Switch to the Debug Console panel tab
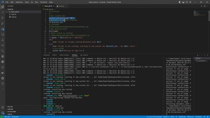Image resolution: width=210 pixels, height=118 pixels. point(64,55)
